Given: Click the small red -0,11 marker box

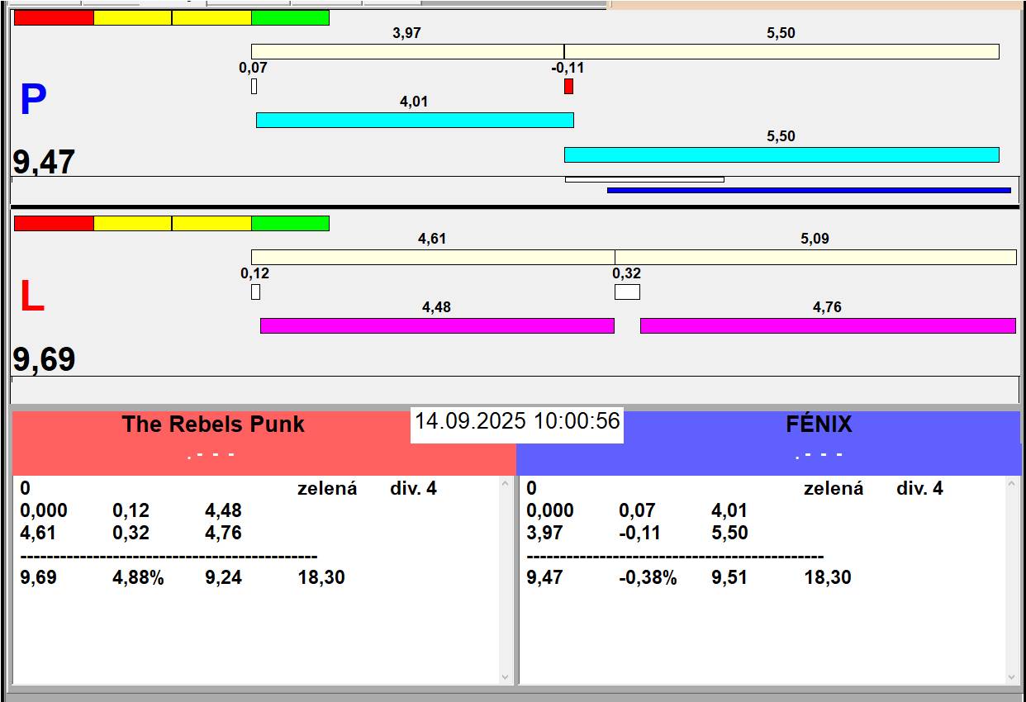Looking at the screenshot, I should point(568,86).
